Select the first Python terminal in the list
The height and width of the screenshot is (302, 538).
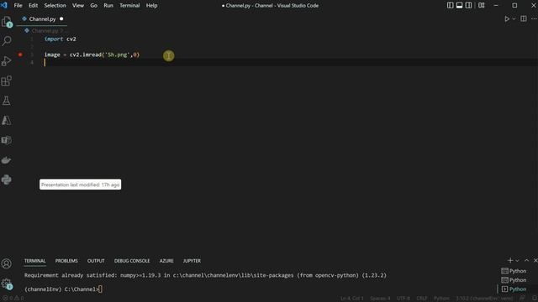514,271
